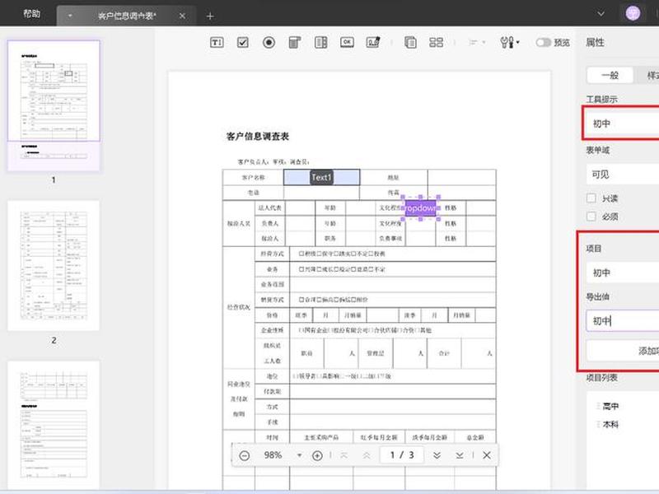Click the form recognition grid icon
This screenshot has width=659, height=494.
click(437, 43)
